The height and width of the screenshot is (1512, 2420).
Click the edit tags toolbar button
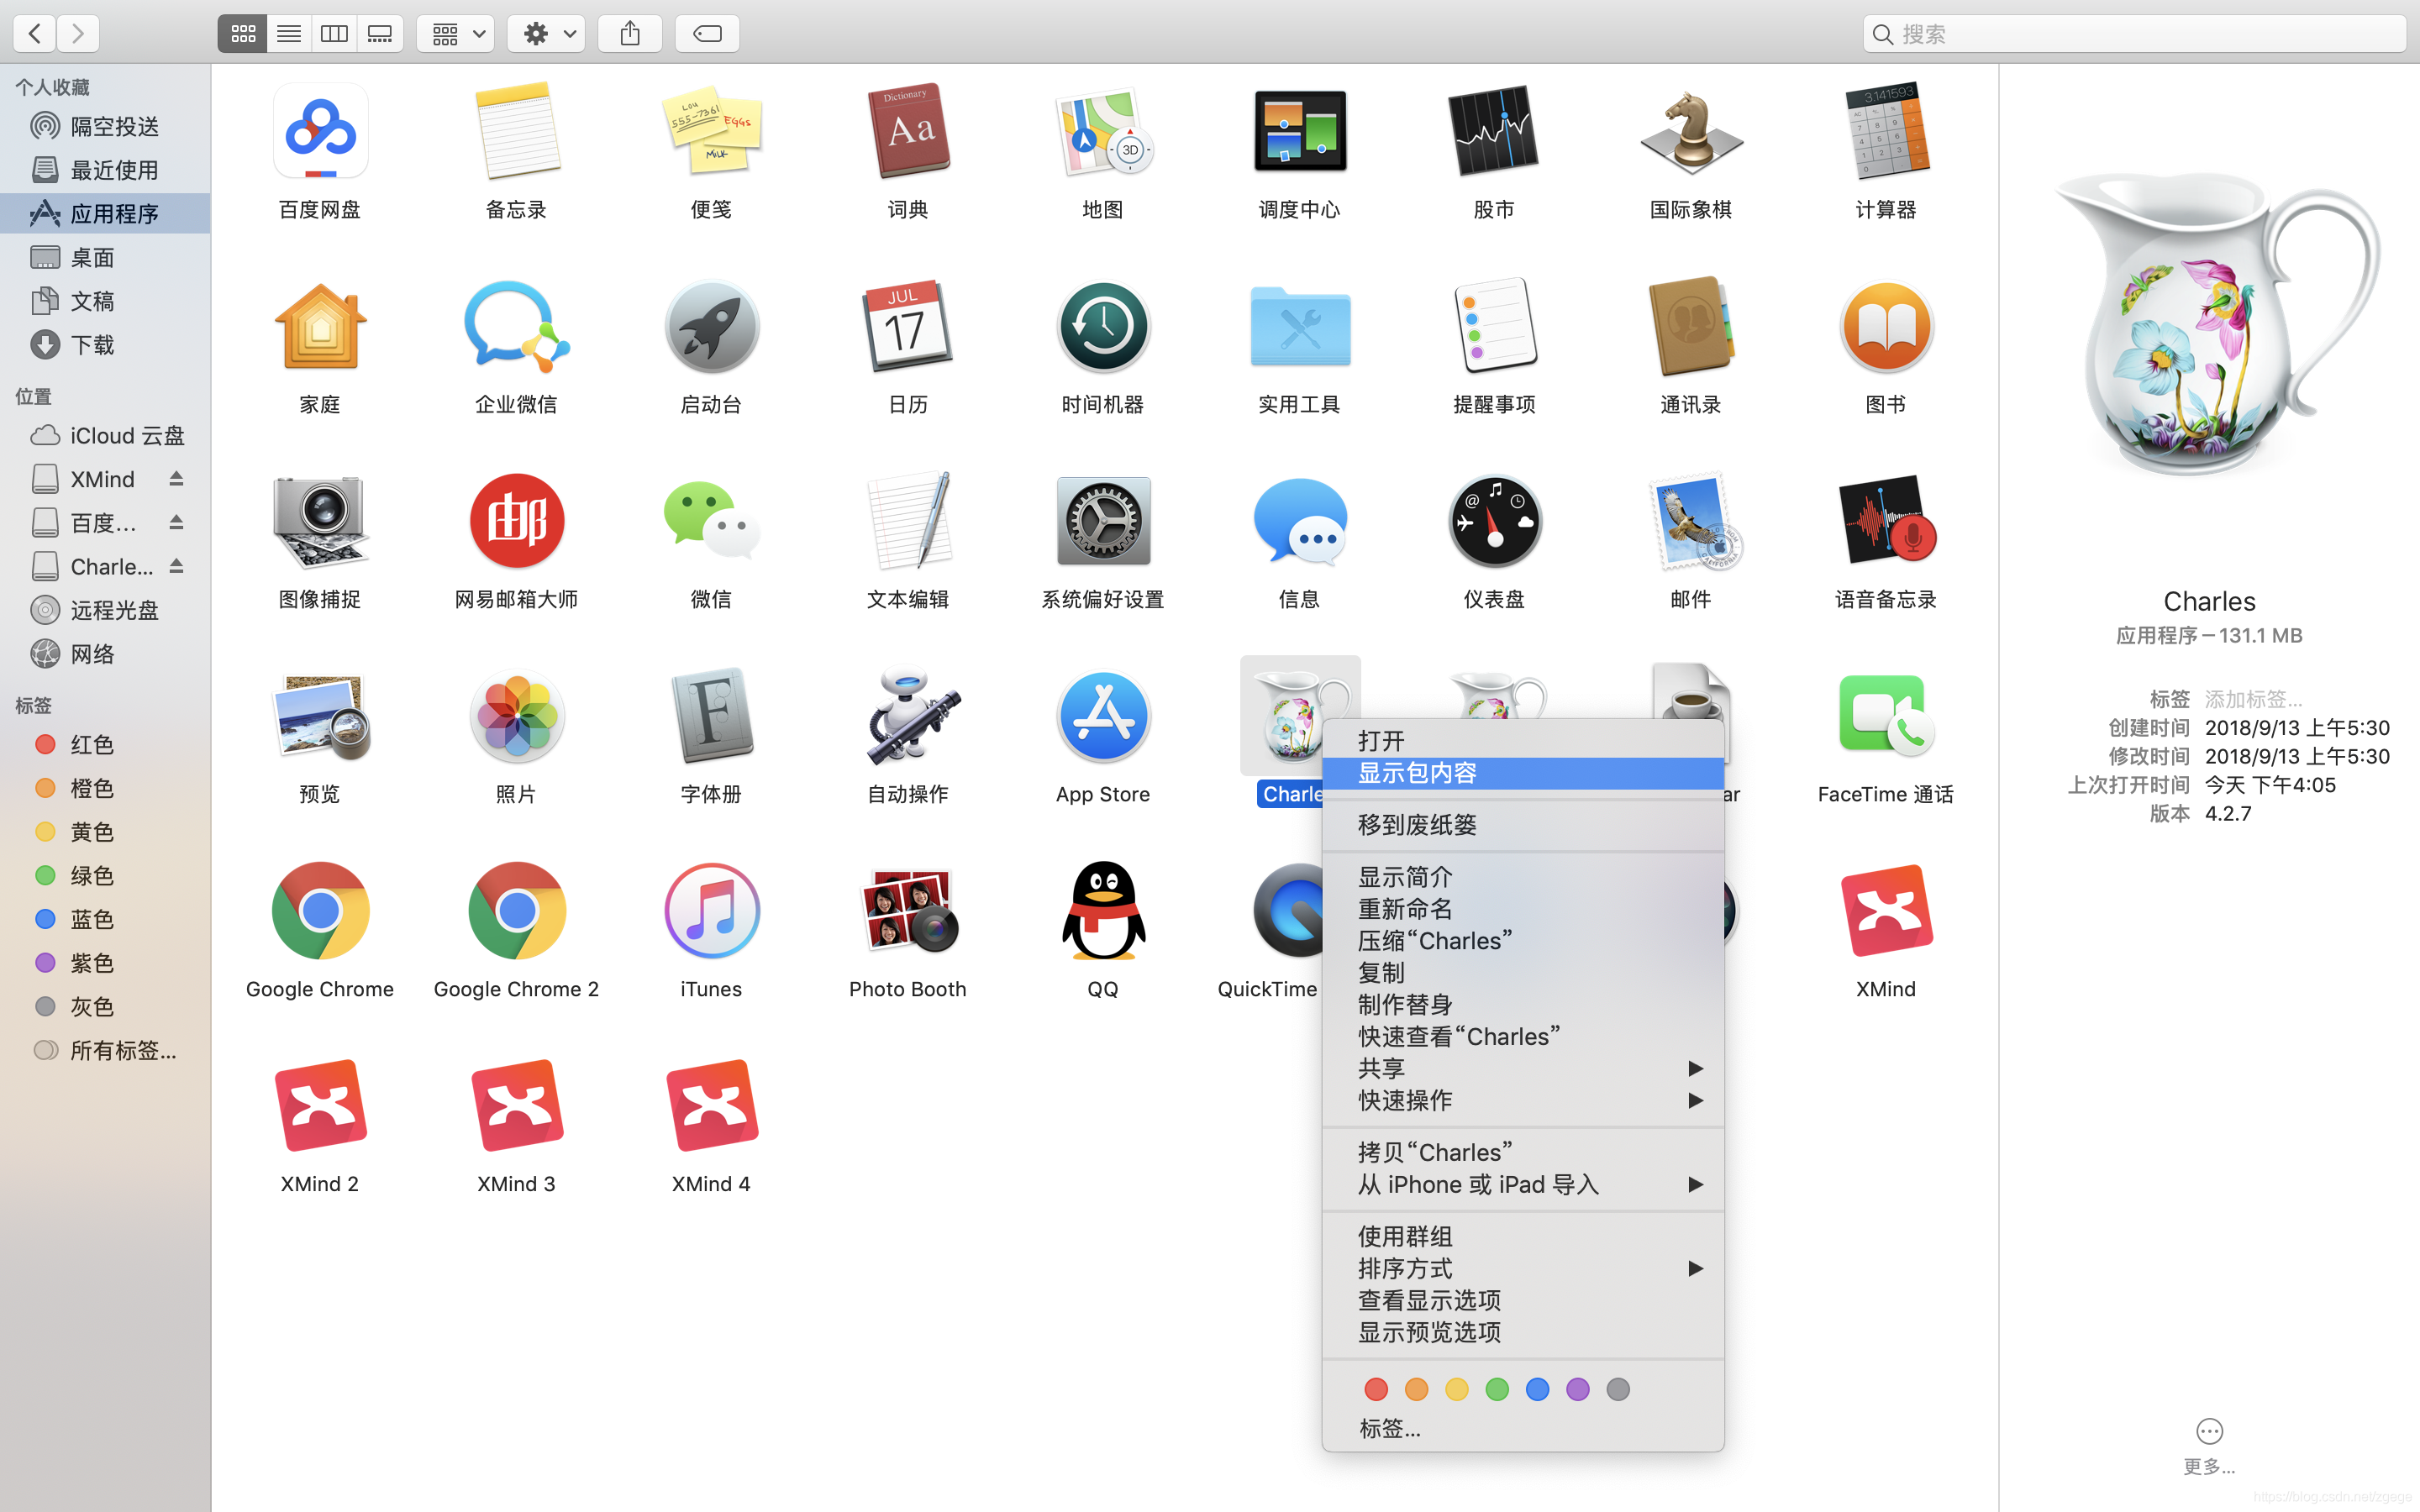[x=707, y=34]
